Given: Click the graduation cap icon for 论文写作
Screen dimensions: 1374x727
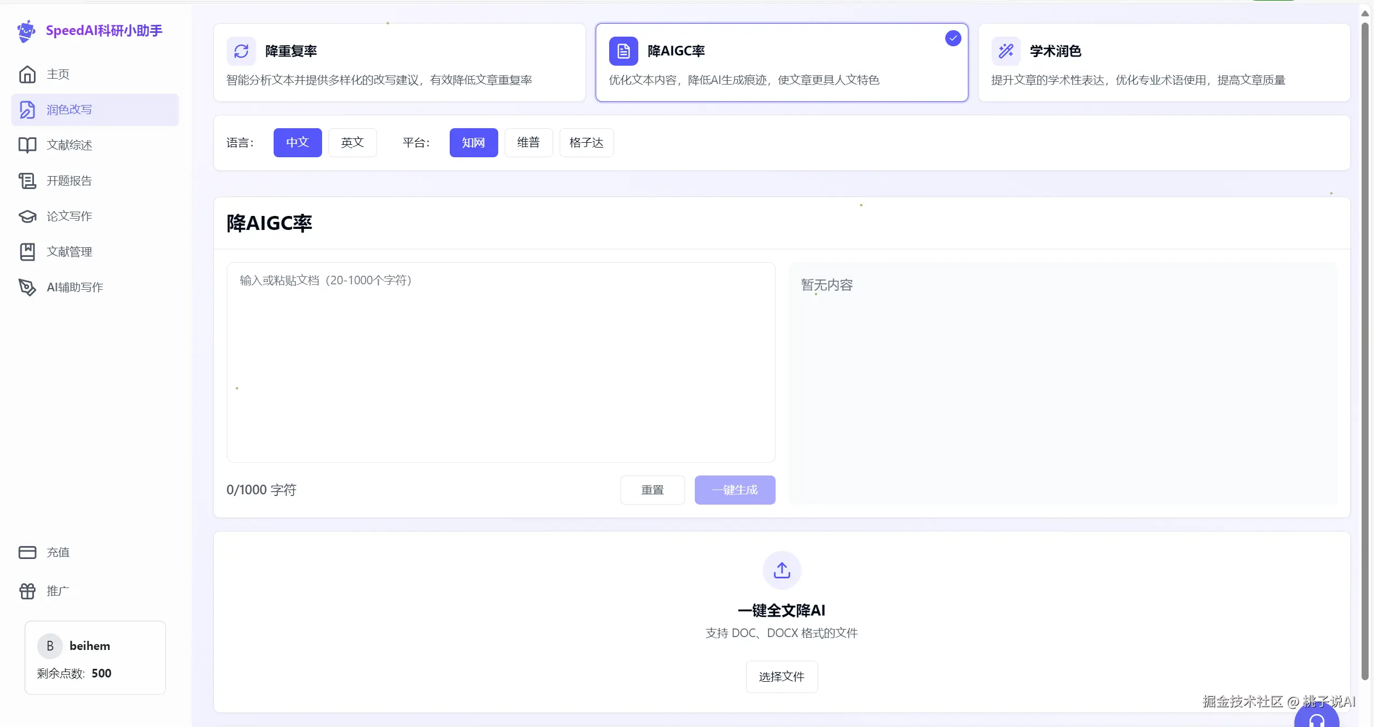Looking at the screenshot, I should coord(27,216).
